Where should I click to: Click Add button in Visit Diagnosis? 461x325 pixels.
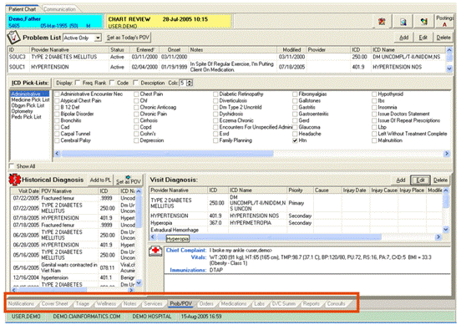tap(400, 180)
